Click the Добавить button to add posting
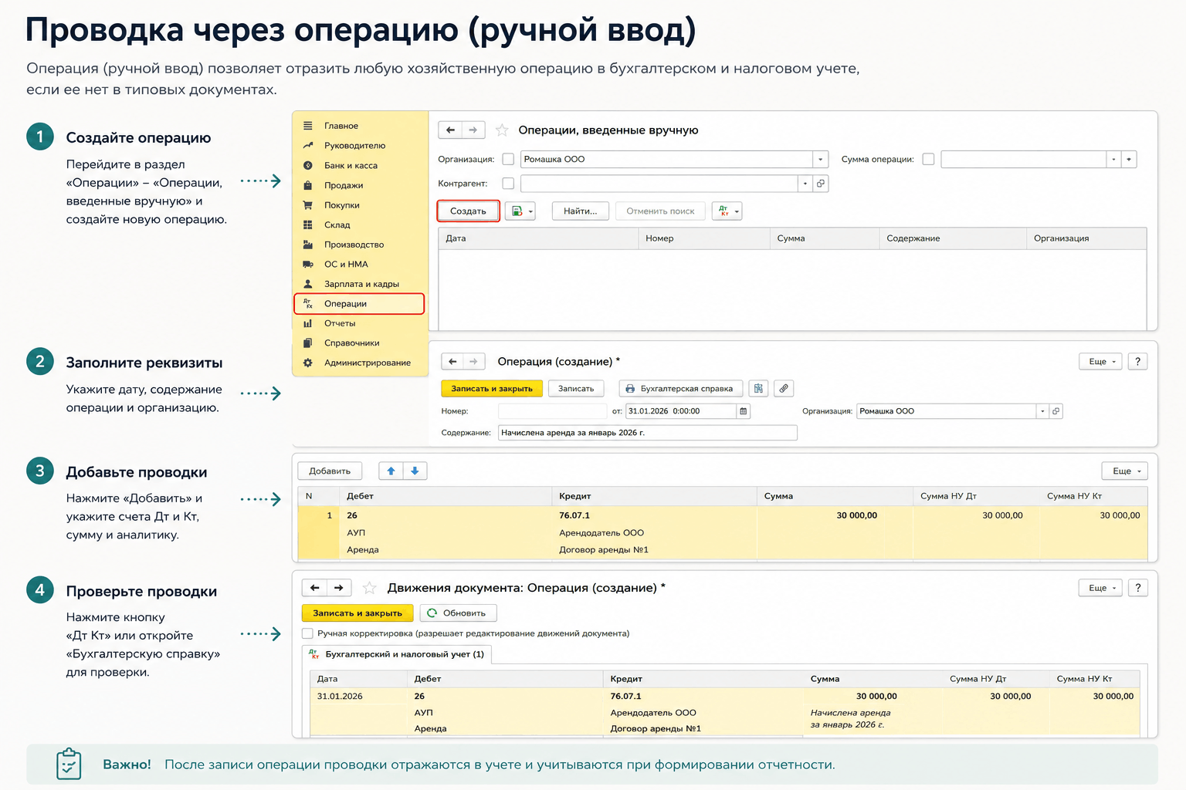This screenshot has width=1186, height=790. [x=330, y=471]
